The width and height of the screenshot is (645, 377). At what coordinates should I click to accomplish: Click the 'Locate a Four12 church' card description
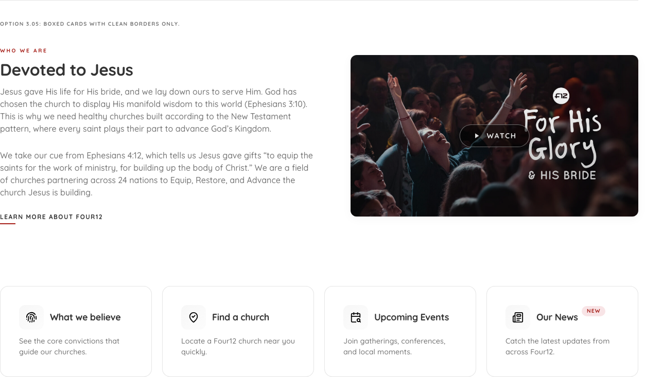coord(238,347)
